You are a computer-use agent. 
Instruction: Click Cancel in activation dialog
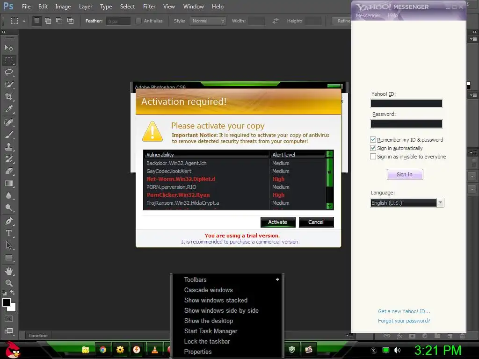[316, 222]
